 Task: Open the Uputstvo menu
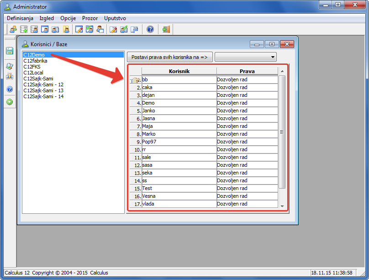(115, 18)
